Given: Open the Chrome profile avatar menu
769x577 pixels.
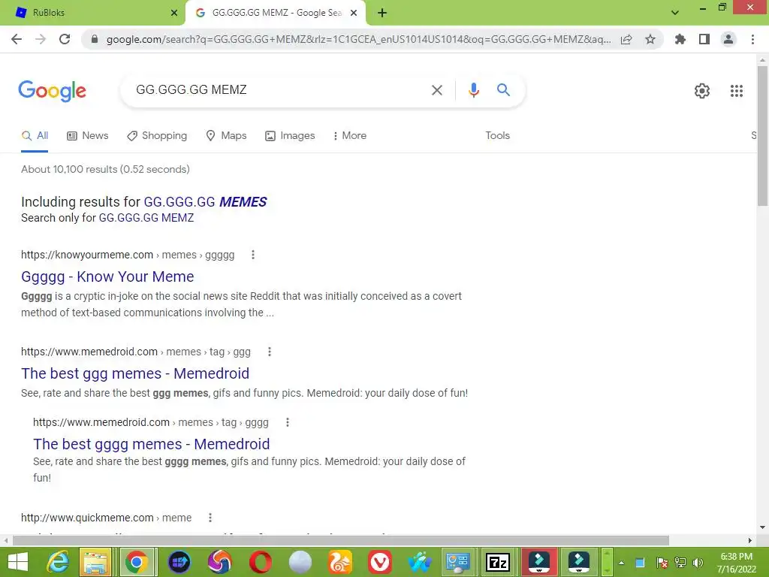Looking at the screenshot, I should [x=728, y=39].
